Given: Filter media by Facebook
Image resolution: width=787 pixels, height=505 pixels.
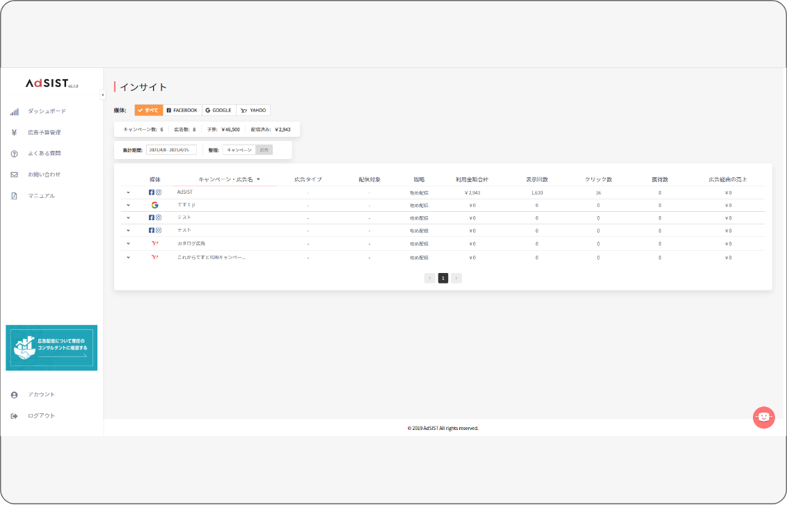Looking at the screenshot, I should pyautogui.click(x=182, y=110).
